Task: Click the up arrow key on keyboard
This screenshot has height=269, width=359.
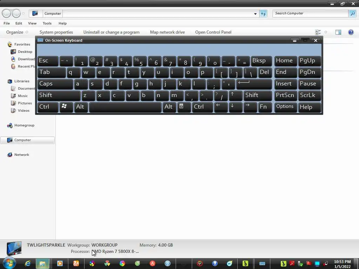Action: [235, 96]
